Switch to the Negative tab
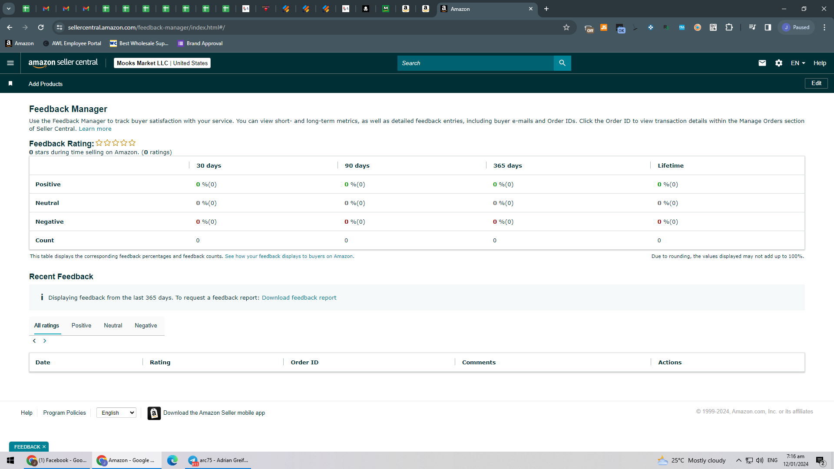This screenshot has height=469, width=834. (146, 326)
